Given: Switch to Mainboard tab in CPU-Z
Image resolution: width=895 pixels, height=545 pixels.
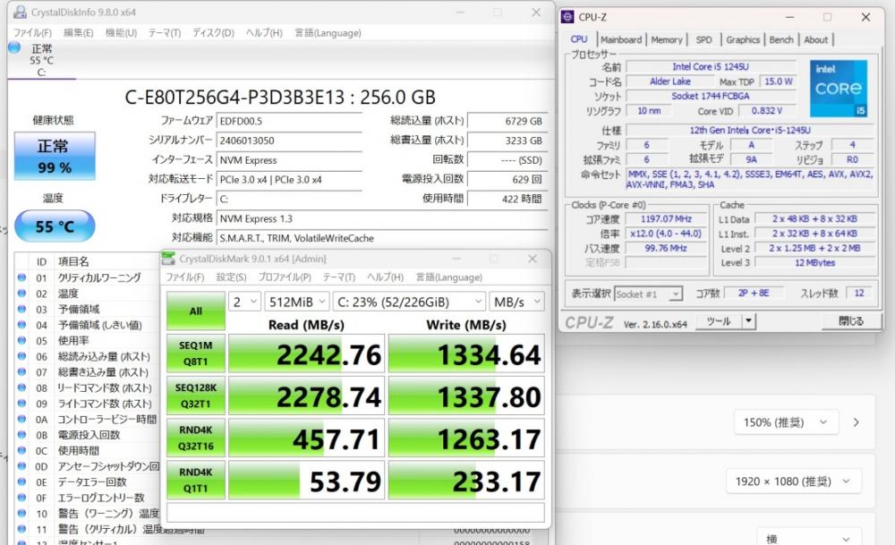Looking at the screenshot, I should pyautogui.click(x=621, y=39).
